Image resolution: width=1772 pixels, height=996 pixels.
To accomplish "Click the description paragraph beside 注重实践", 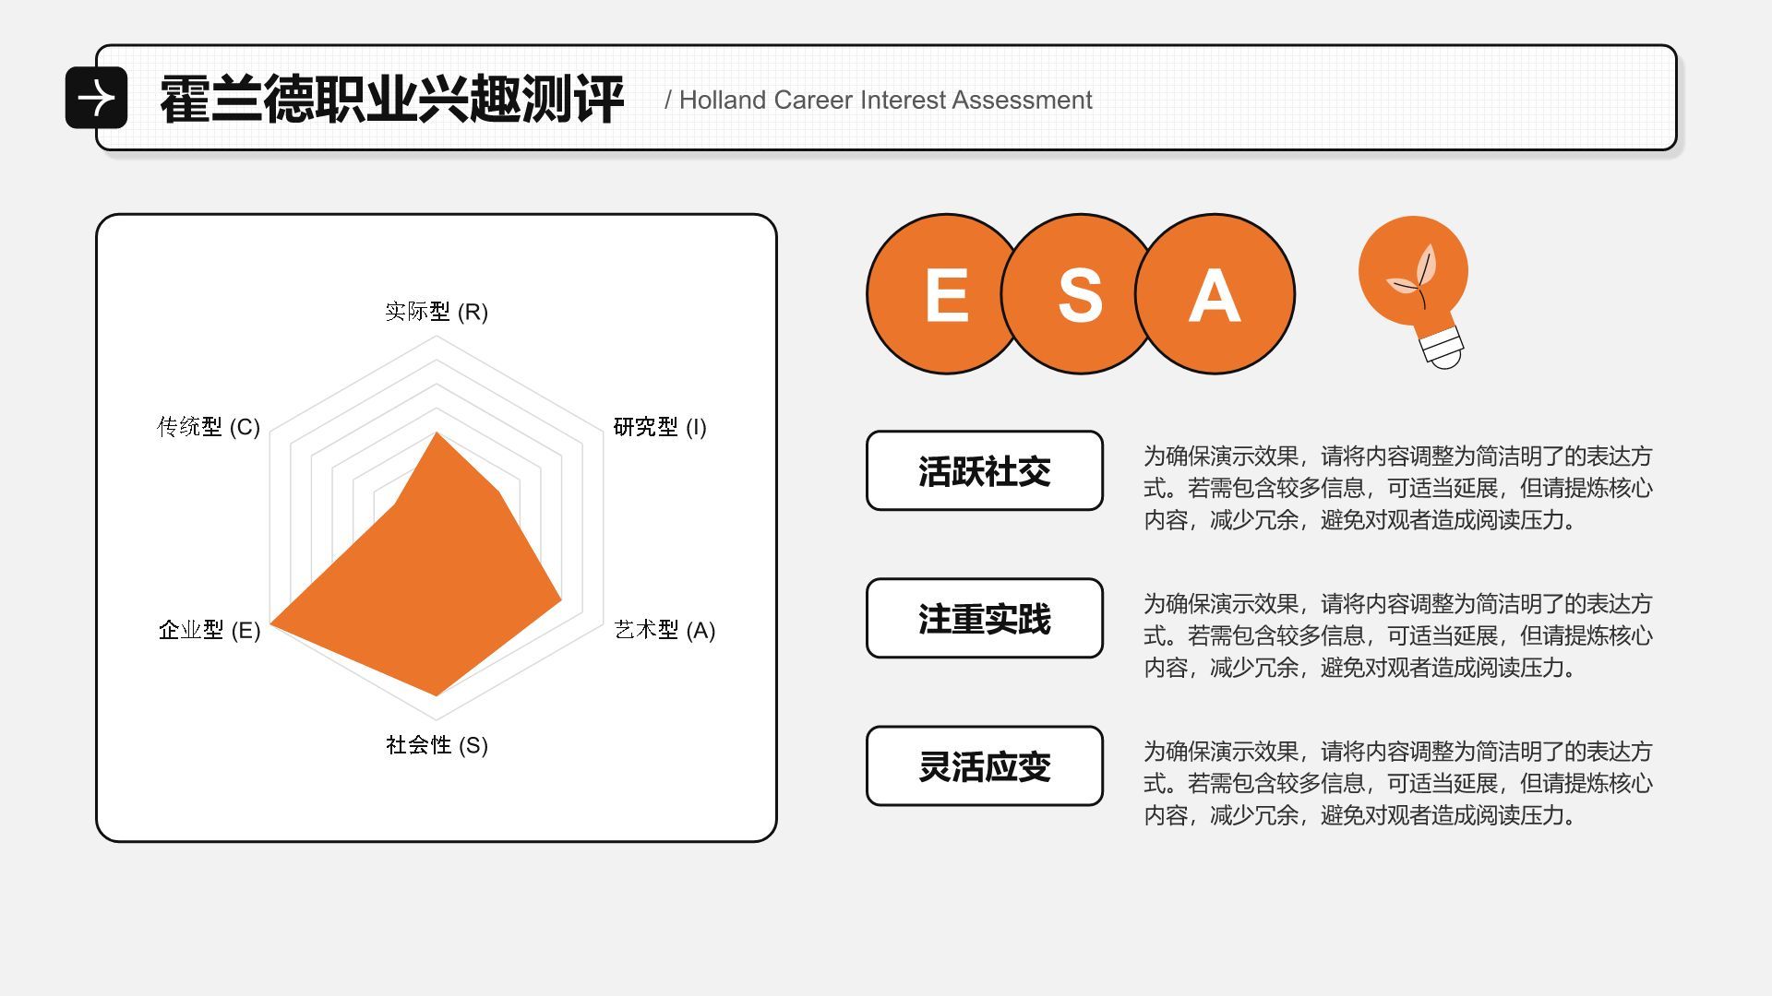I will 1397,635.
